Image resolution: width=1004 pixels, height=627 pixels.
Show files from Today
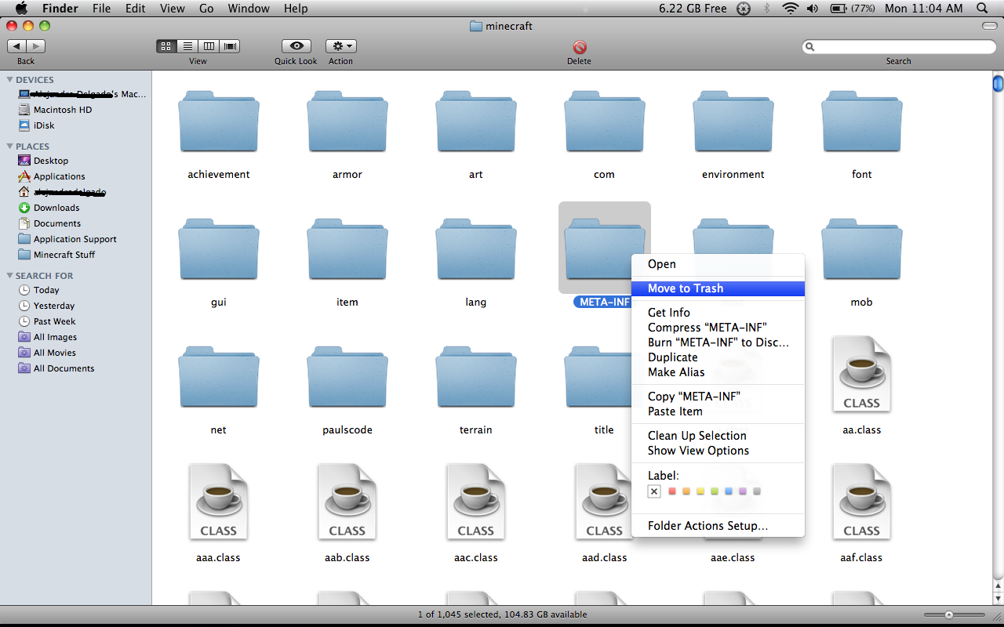click(x=45, y=290)
